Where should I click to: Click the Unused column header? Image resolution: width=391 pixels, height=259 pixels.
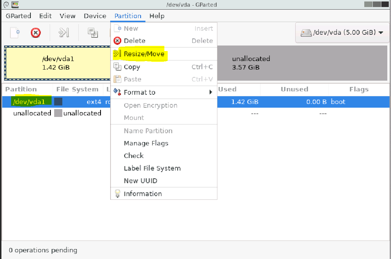pyautogui.click(x=294, y=89)
